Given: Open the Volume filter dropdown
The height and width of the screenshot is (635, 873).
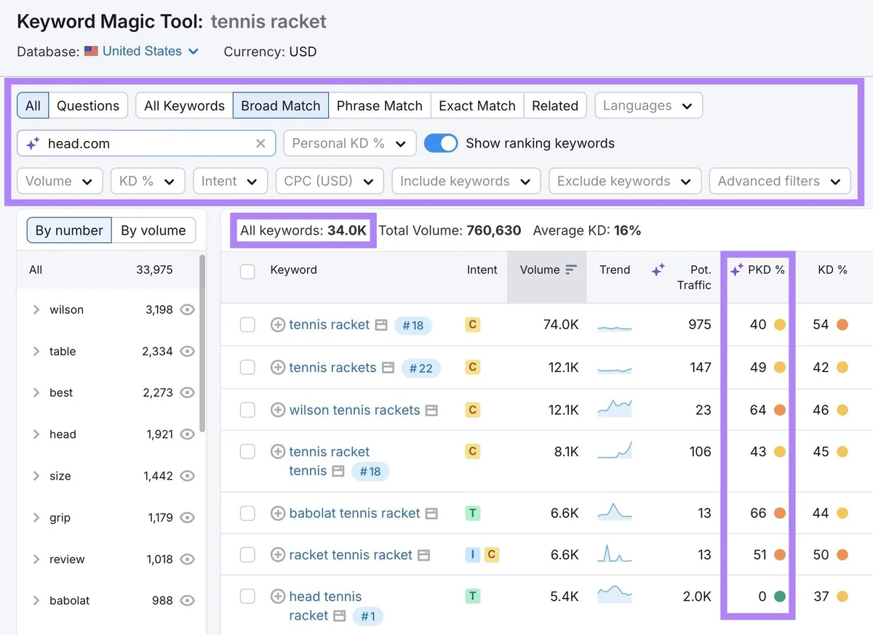Looking at the screenshot, I should pyautogui.click(x=60, y=181).
